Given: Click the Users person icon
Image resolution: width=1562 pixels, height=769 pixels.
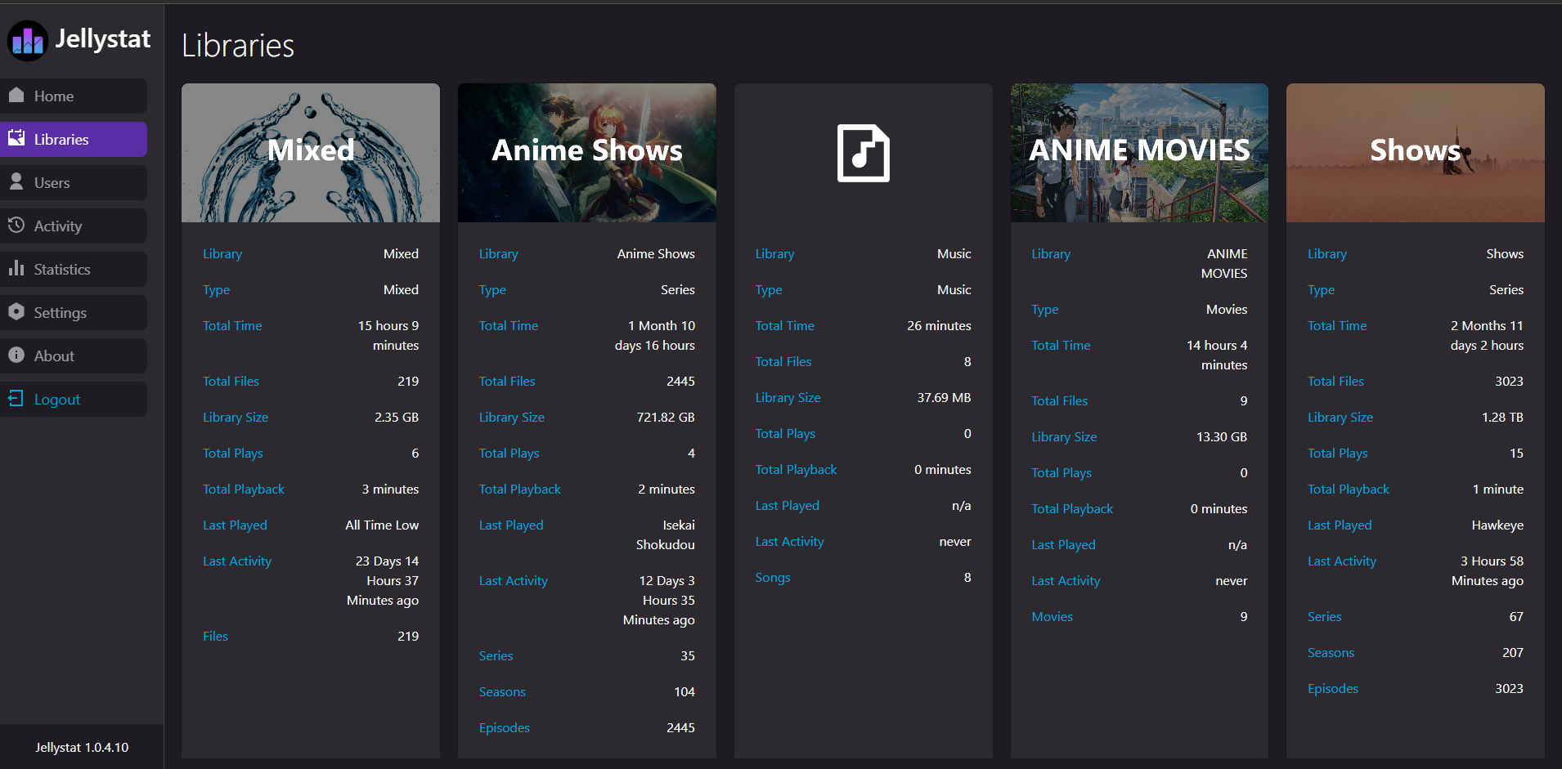Looking at the screenshot, I should [16, 182].
